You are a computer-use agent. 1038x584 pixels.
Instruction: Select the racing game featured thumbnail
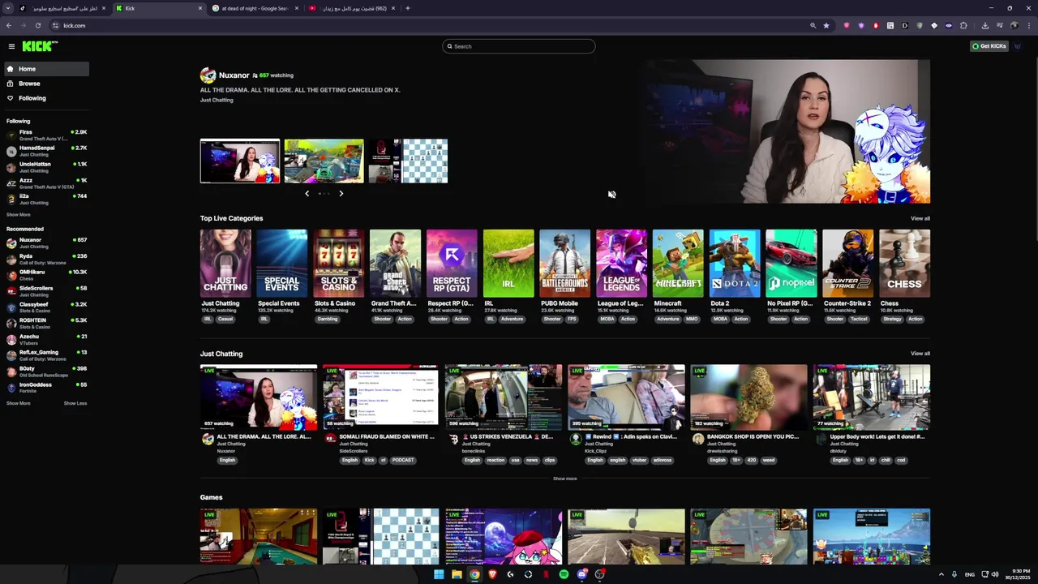coord(324,161)
